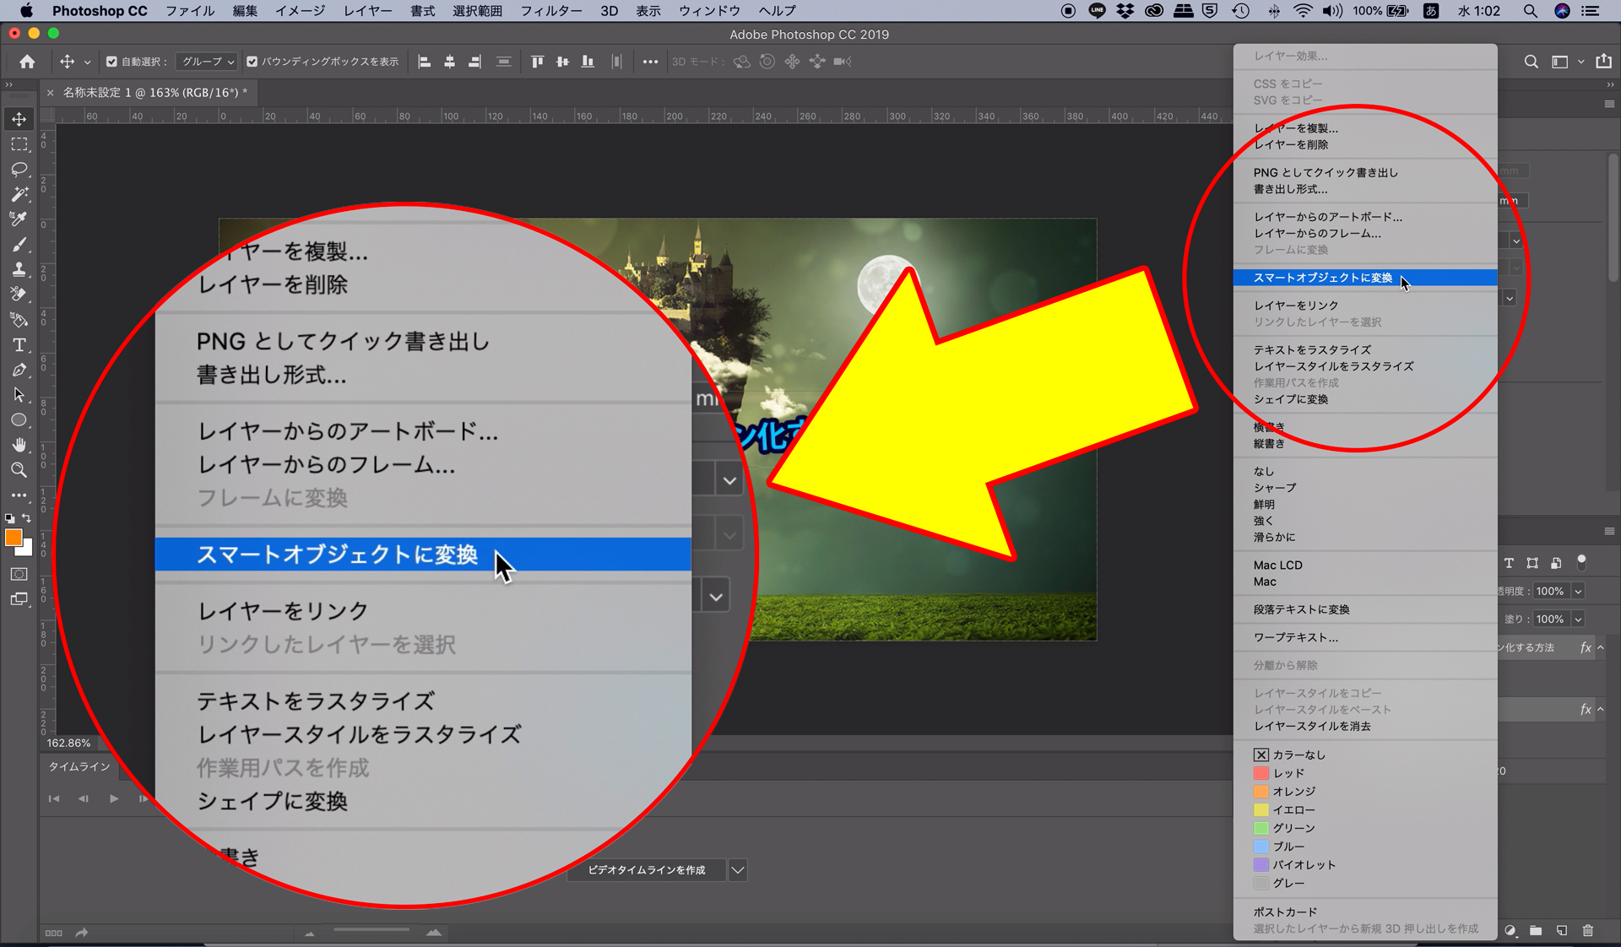Click the new group folder icon
This screenshot has height=947, width=1621.
pos(1536,930)
